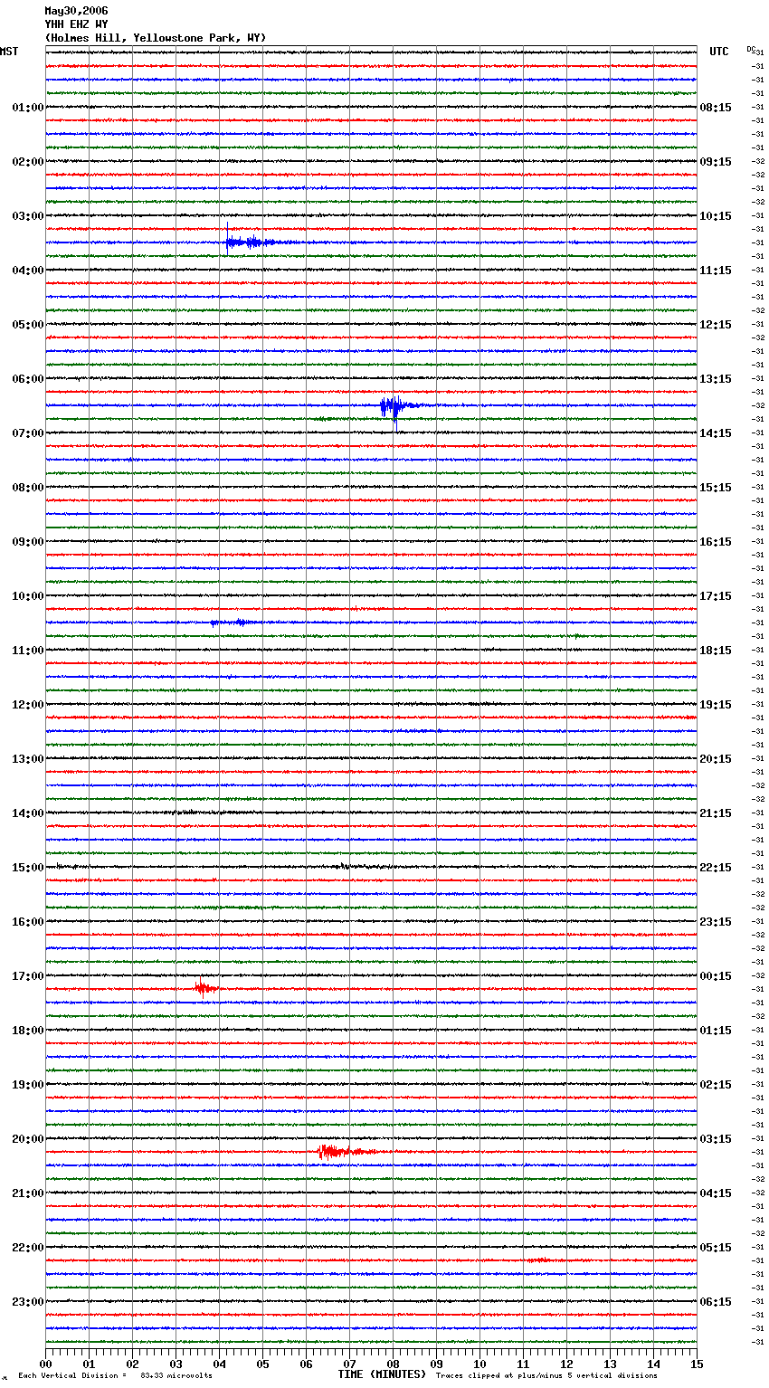Select the 04 minute tick label on bottom axis
The height and width of the screenshot is (1388, 769).
(219, 1364)
